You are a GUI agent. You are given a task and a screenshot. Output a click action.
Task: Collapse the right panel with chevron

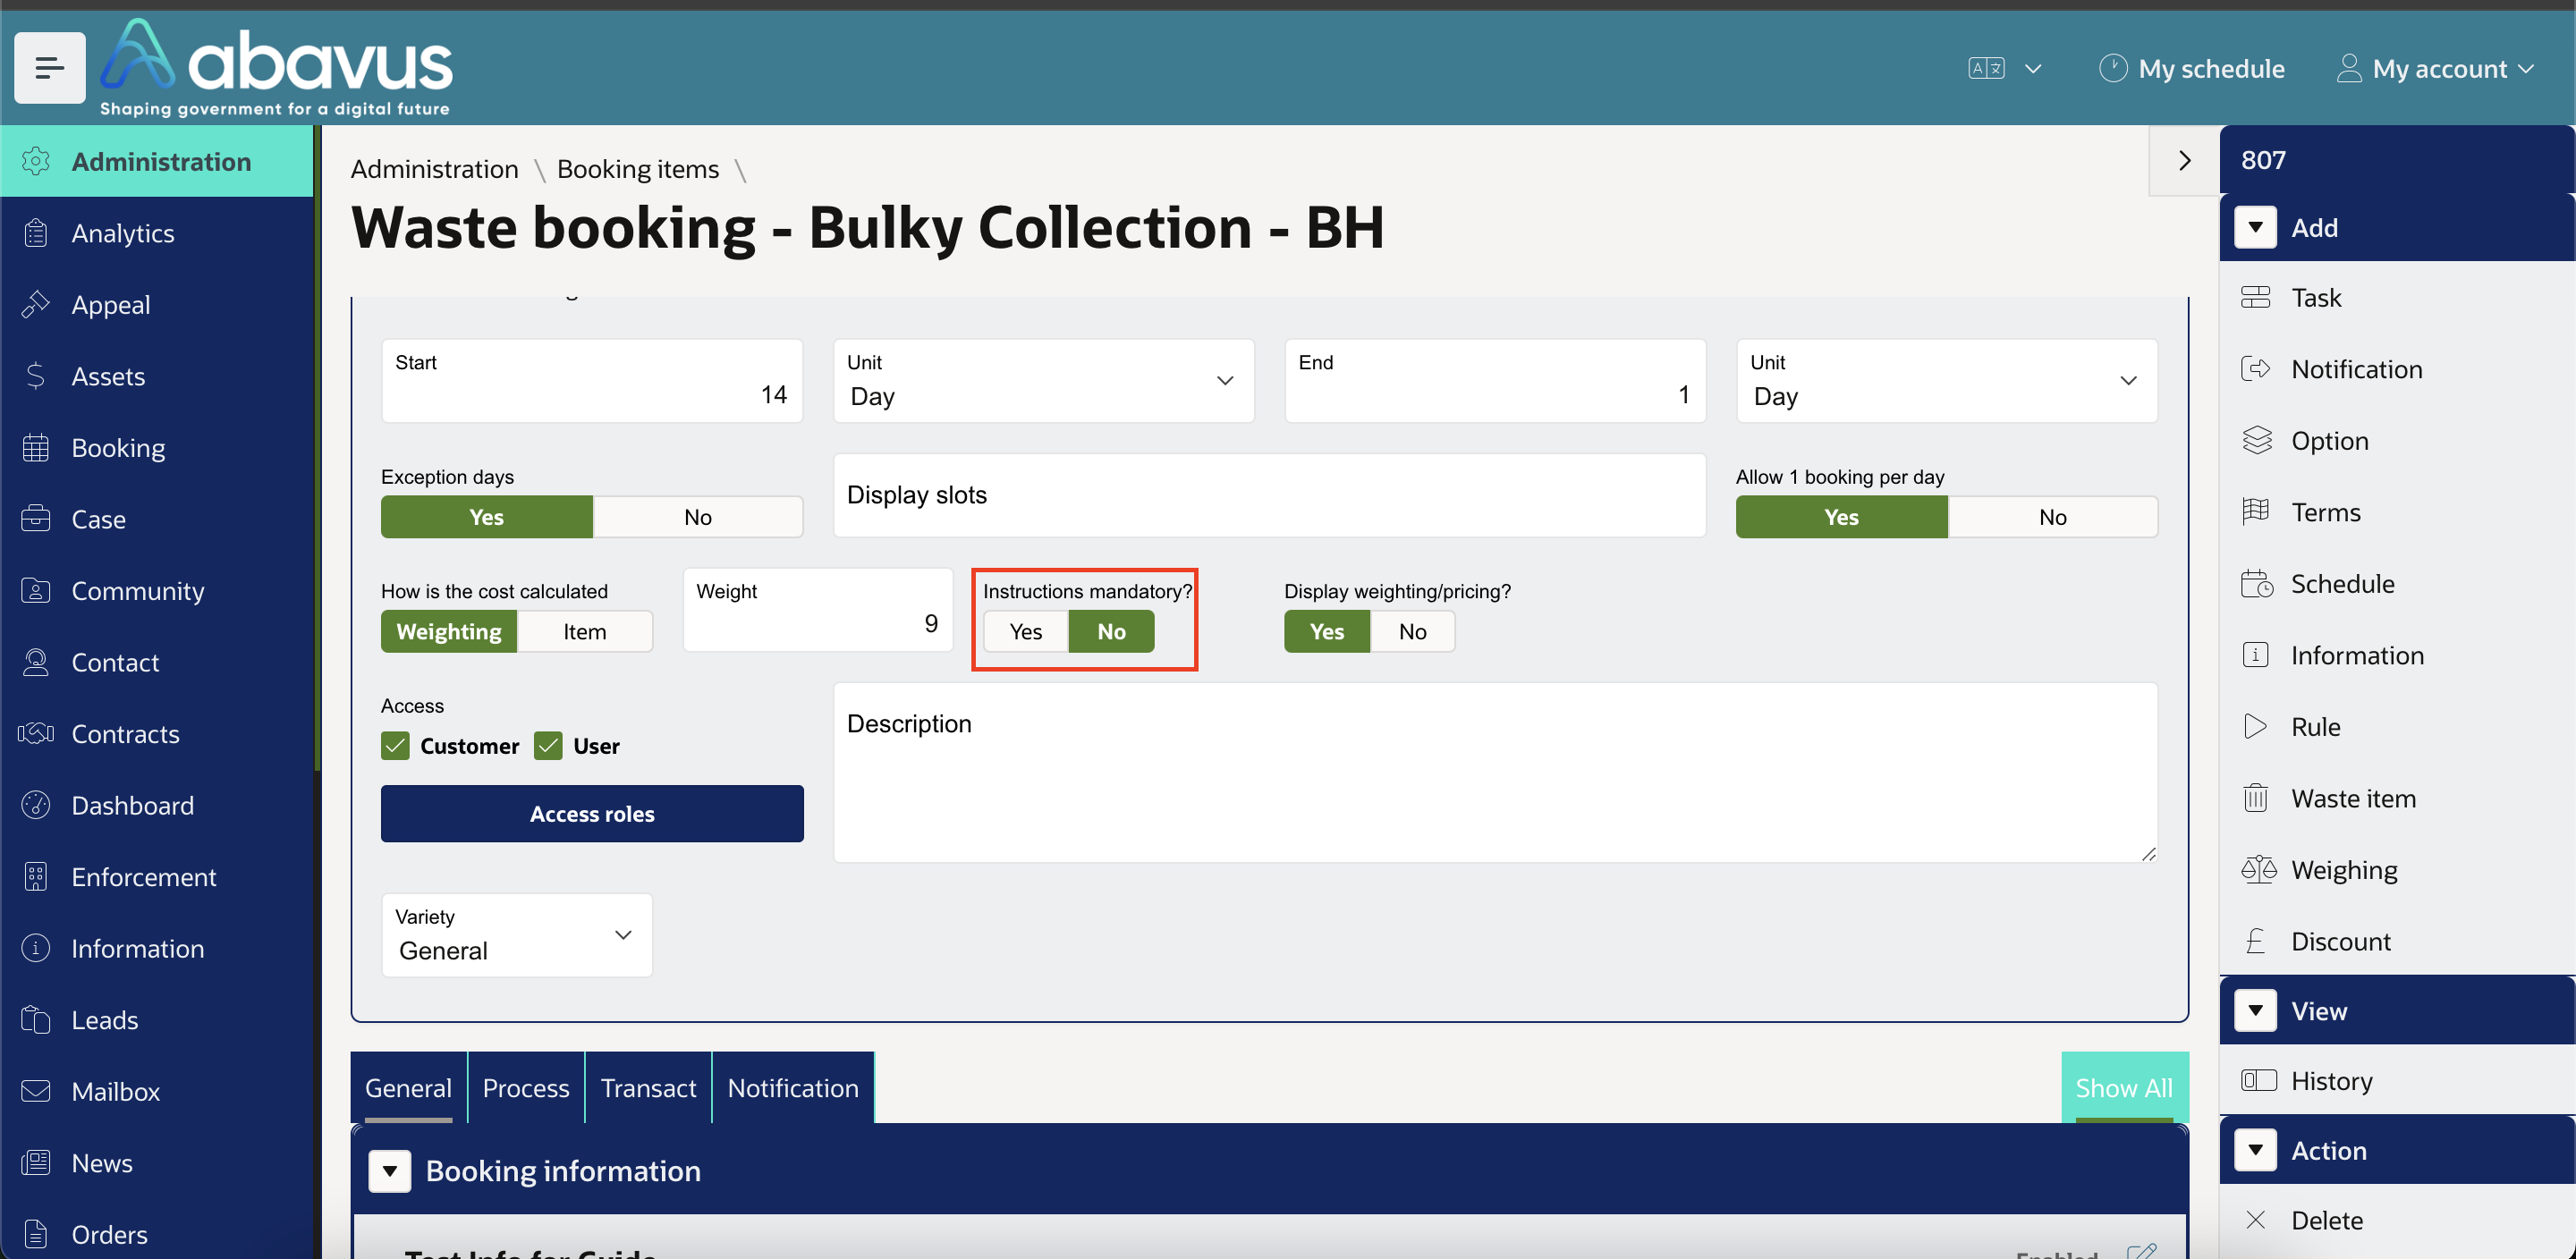point(2184,160)
